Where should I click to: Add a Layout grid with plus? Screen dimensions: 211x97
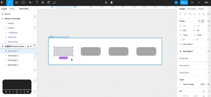(x=208, y=73)
